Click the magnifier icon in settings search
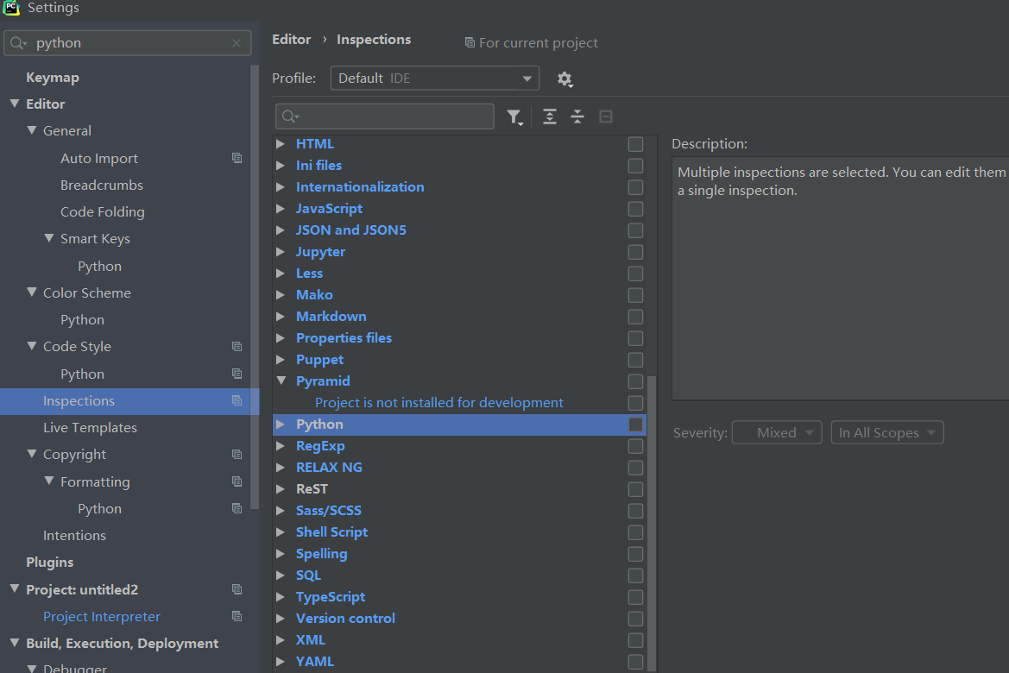Viewport: 1009px width, 673px height. (19, 43)
